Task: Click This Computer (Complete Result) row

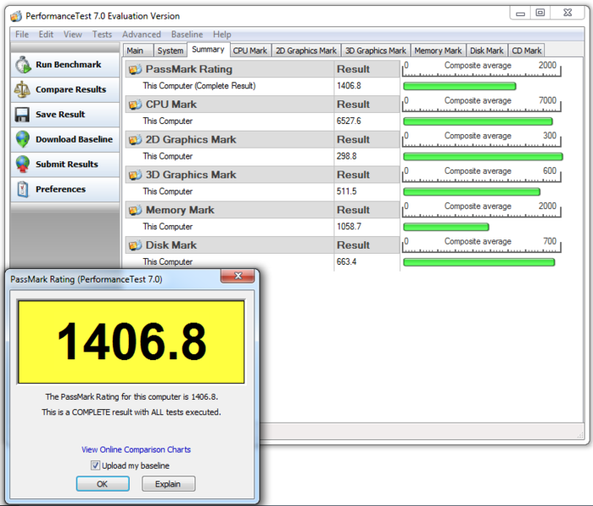Action: click(x=230, y=86)
